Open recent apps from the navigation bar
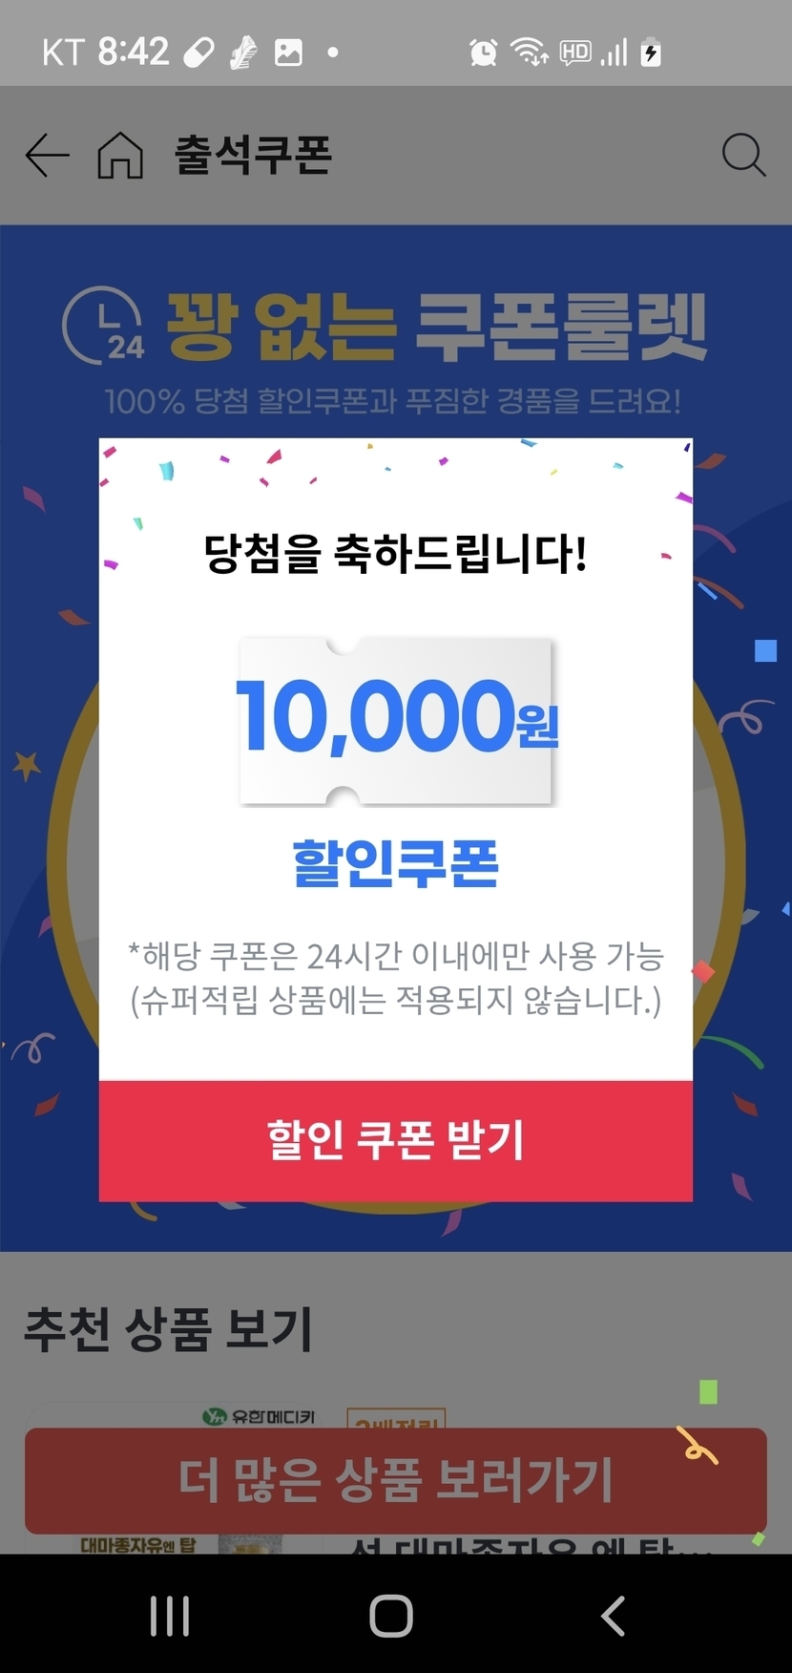Image resolution: width=792 pixels, height=1673 pixels. [170, 1616]
